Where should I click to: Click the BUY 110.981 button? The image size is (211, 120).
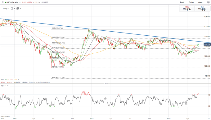click(x=202, y=8)
